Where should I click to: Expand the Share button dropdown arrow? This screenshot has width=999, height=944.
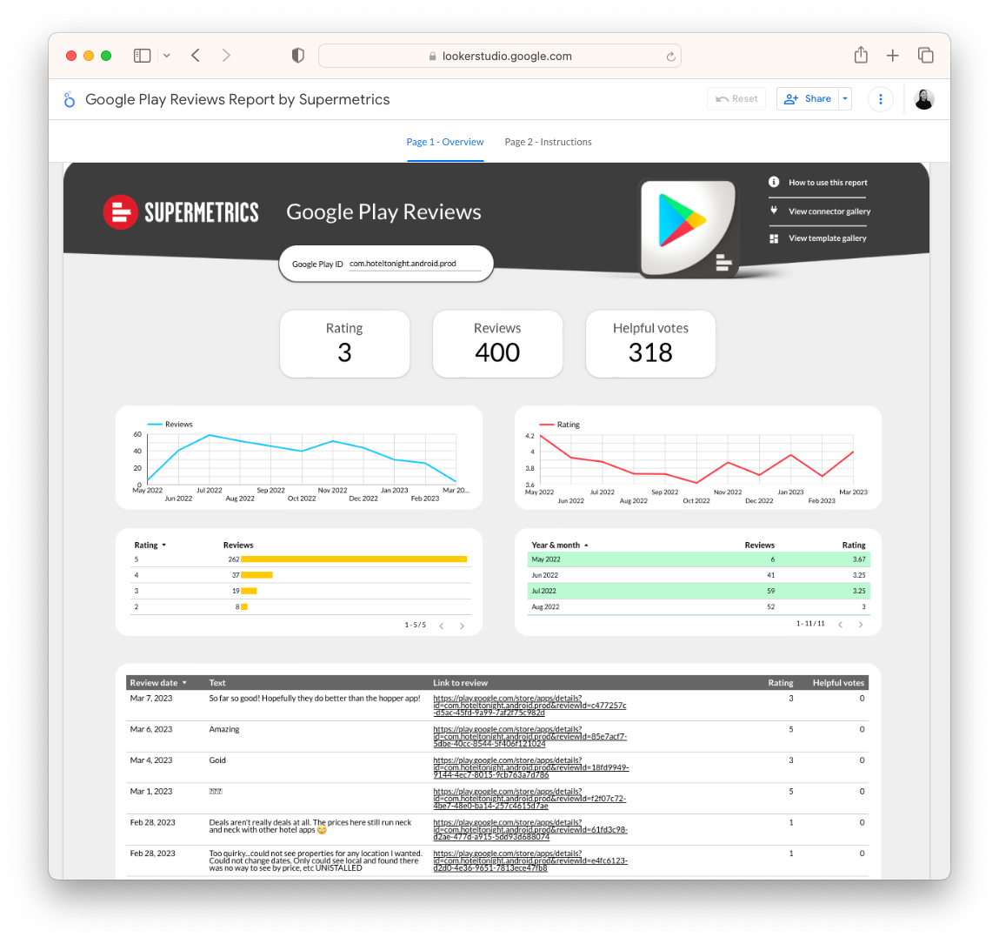845,99
